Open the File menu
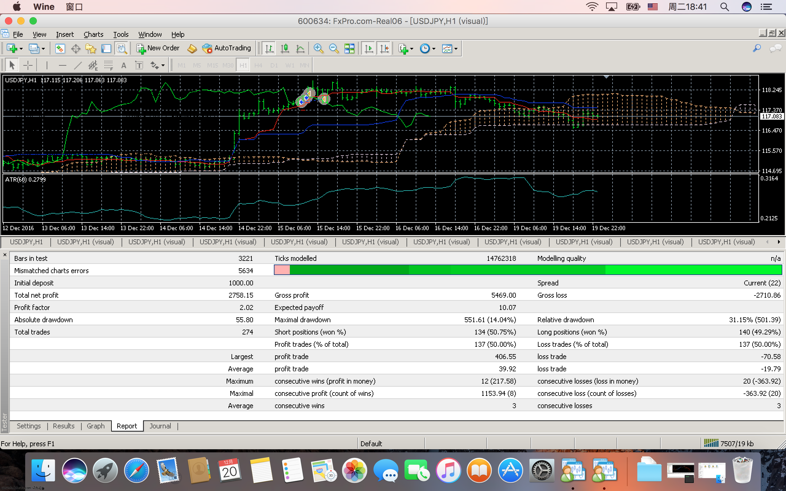 (x=18, y=34)
